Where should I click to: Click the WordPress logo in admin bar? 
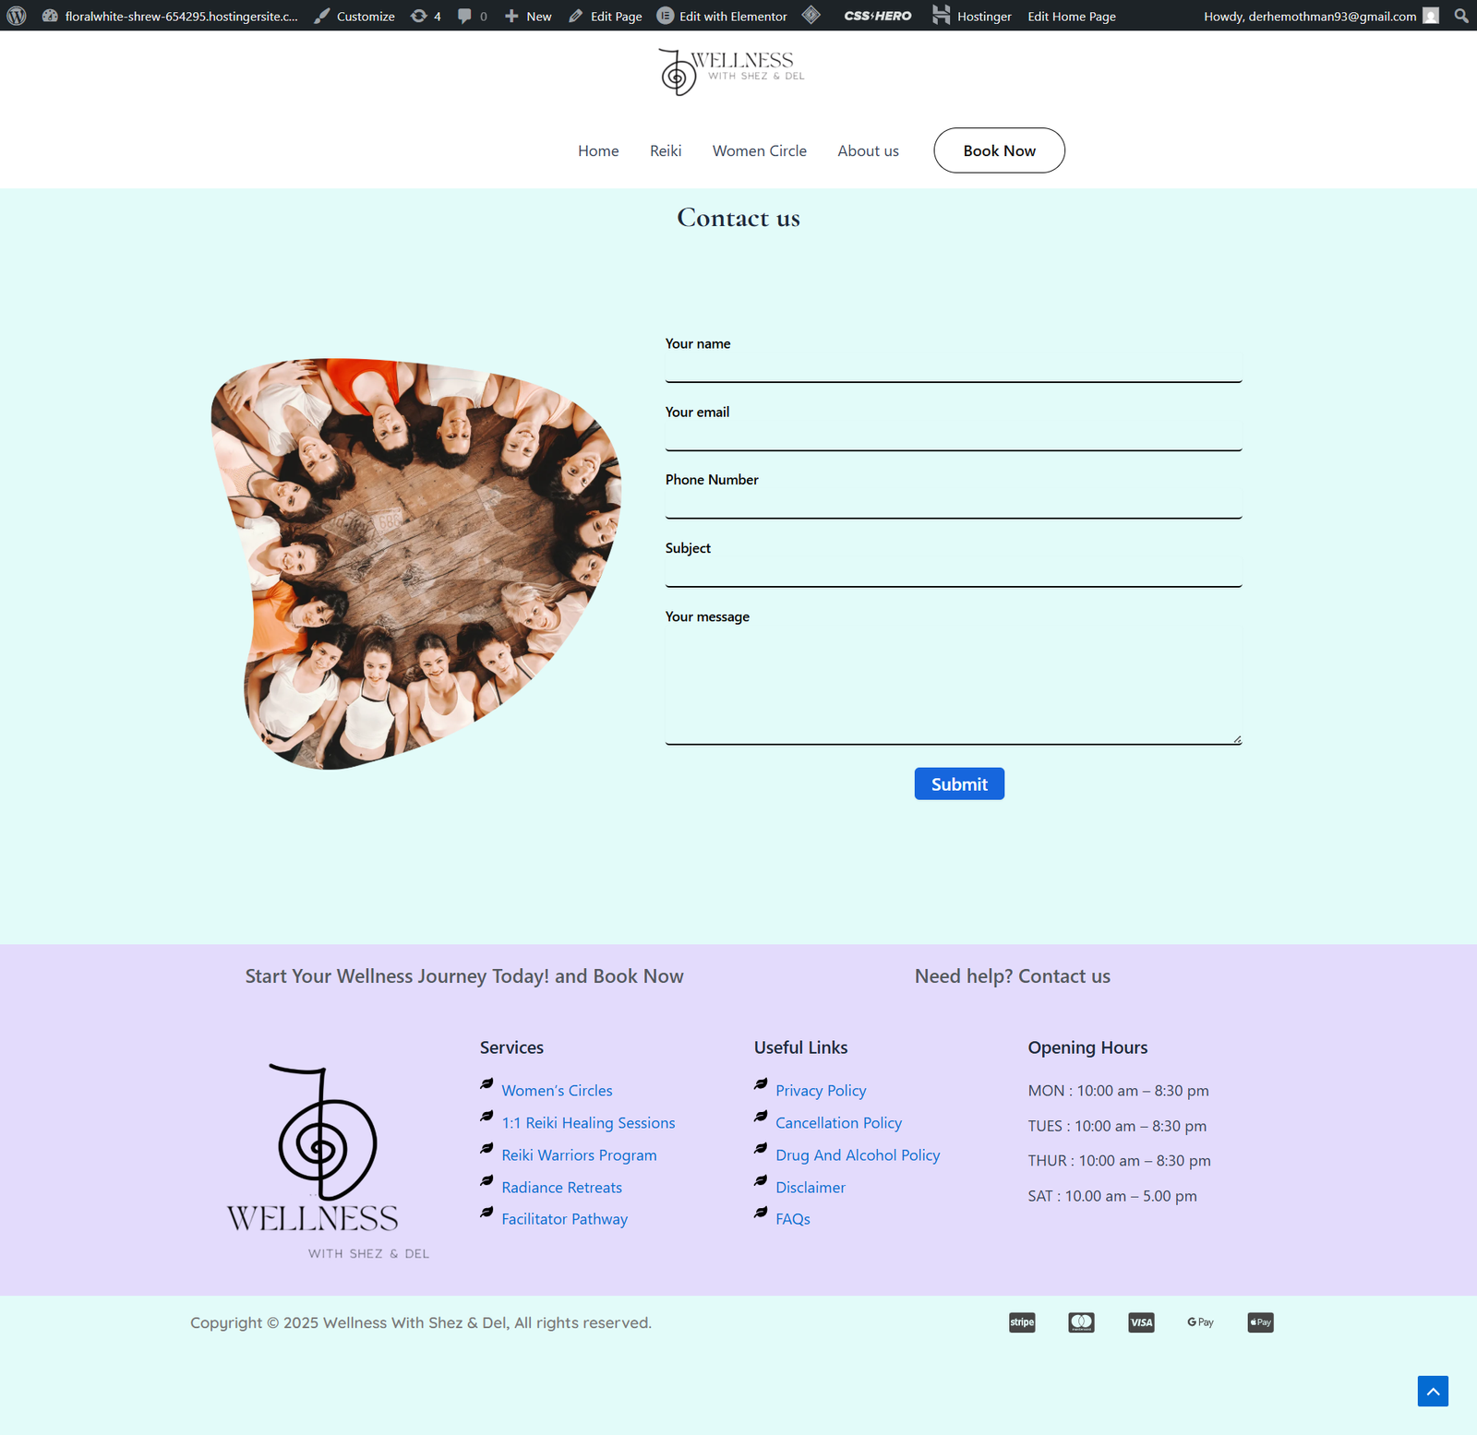pos(17,16)
